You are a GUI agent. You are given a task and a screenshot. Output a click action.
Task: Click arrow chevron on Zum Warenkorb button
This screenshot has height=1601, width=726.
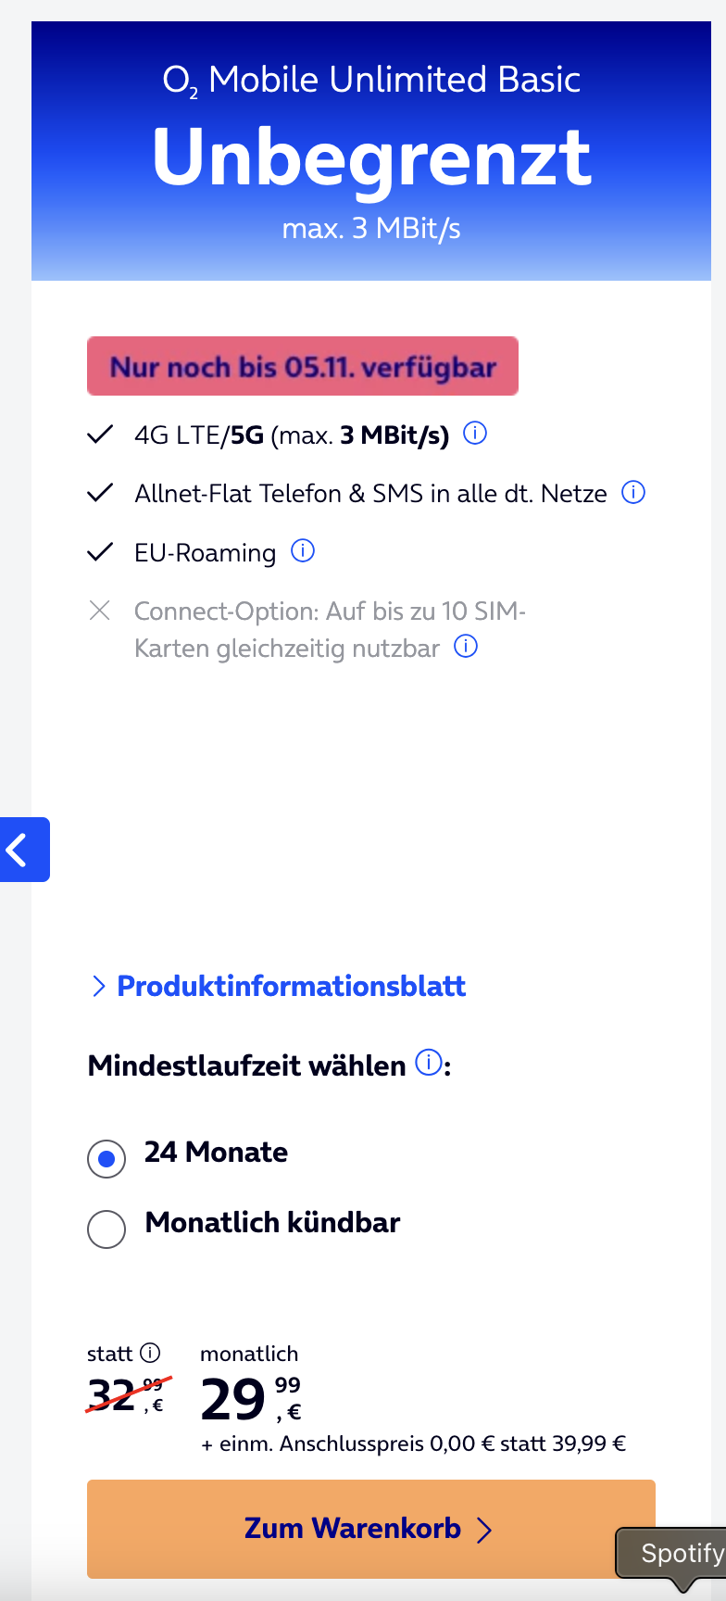tap(483, 1529)
